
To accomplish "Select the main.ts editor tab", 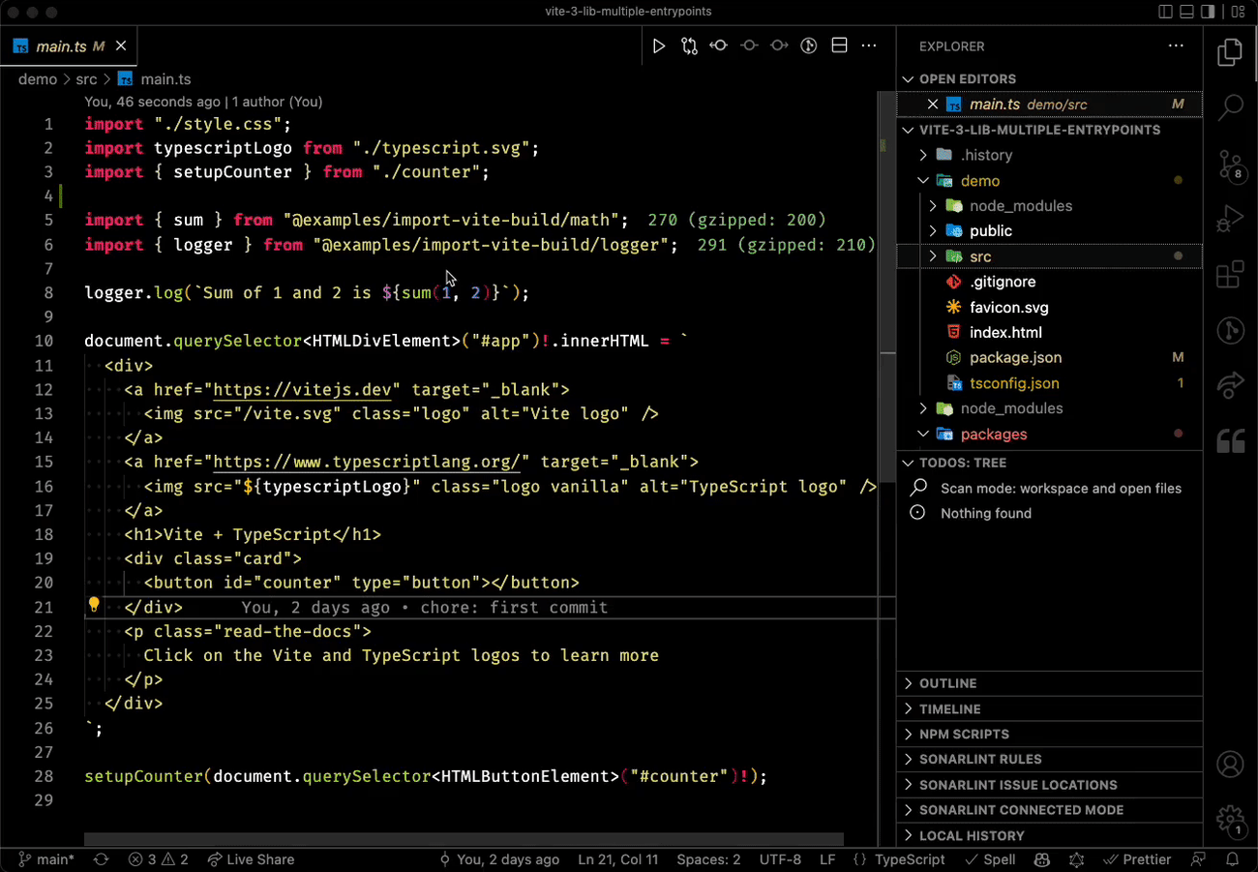I will pyautogui.click(x=61, y=46).
